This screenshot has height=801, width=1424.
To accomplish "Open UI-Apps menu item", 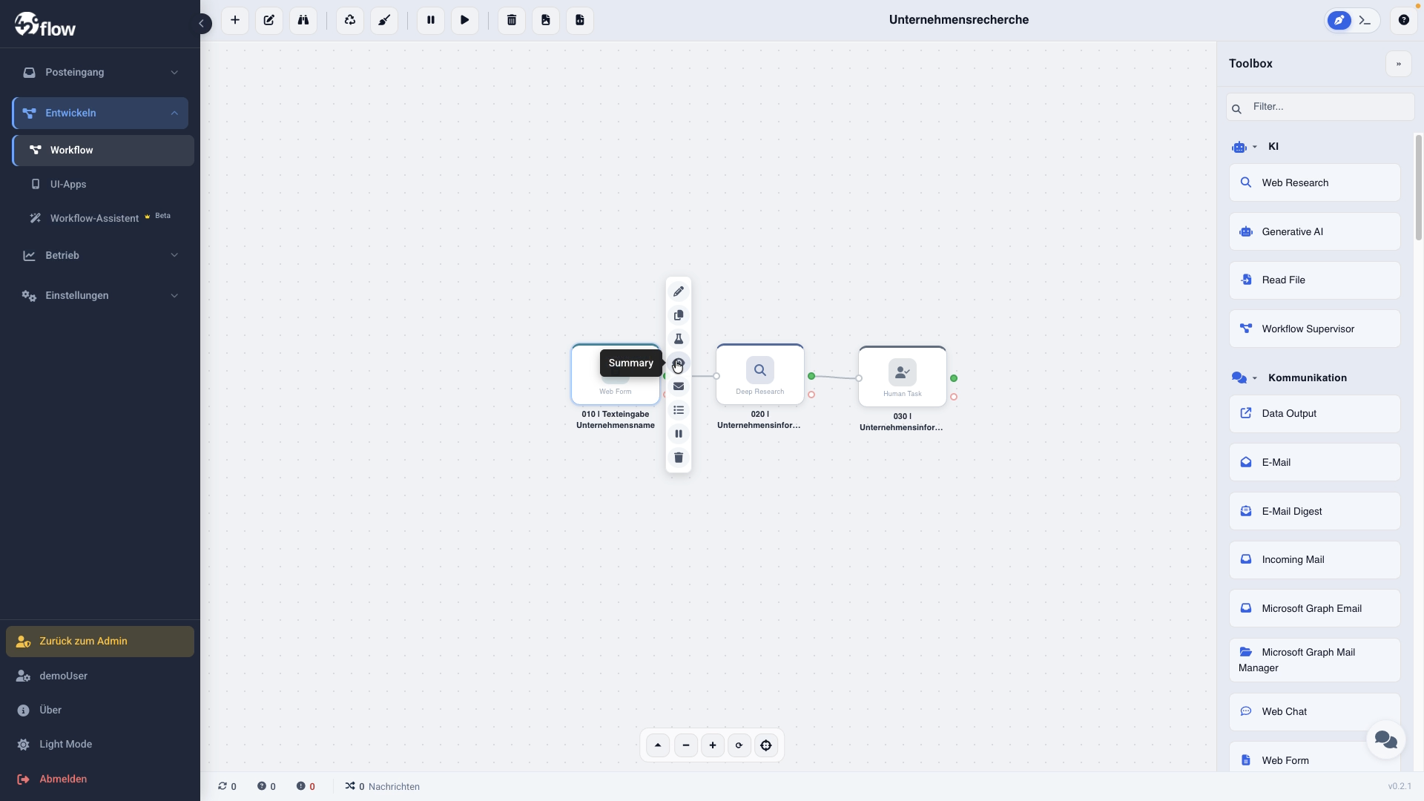I will pos(68,184).
